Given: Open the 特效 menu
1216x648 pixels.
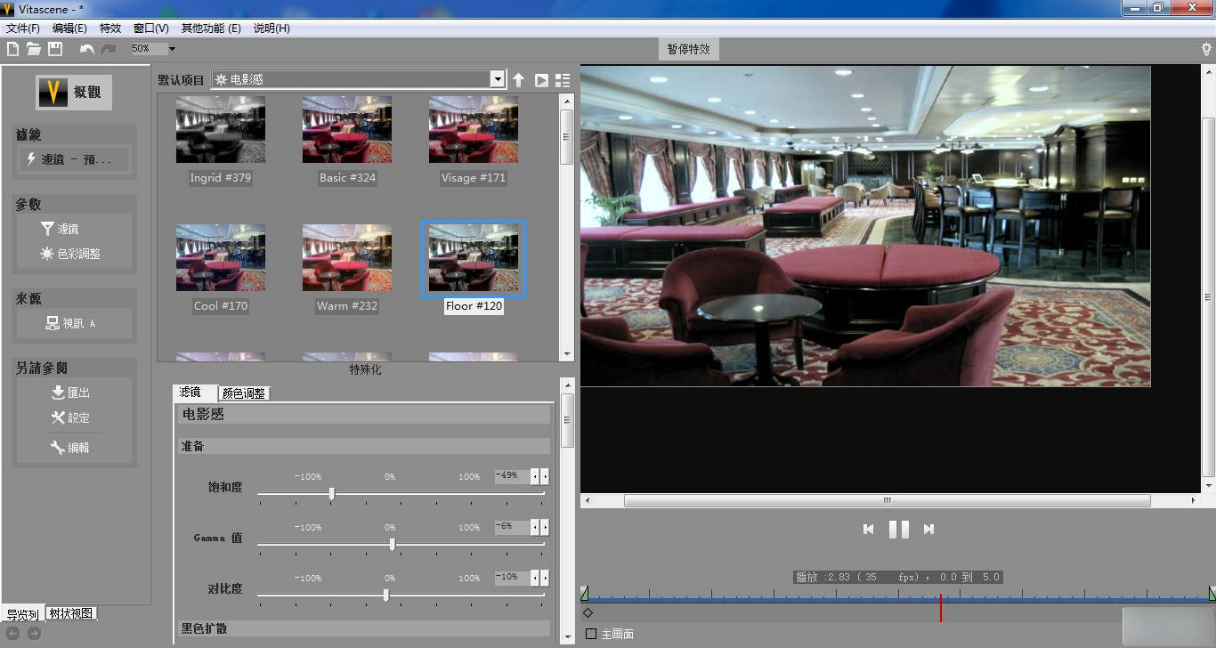Looking at the screenshot, I should [x=110, y=28].
